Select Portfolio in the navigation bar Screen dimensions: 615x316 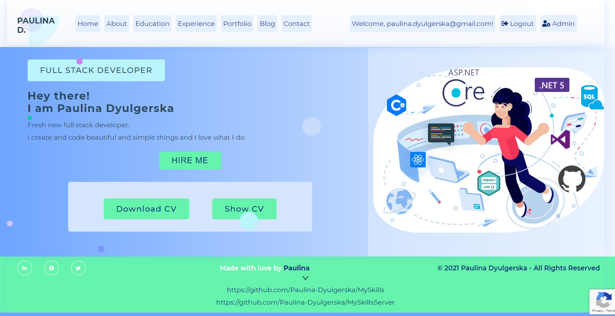point(237,24)
